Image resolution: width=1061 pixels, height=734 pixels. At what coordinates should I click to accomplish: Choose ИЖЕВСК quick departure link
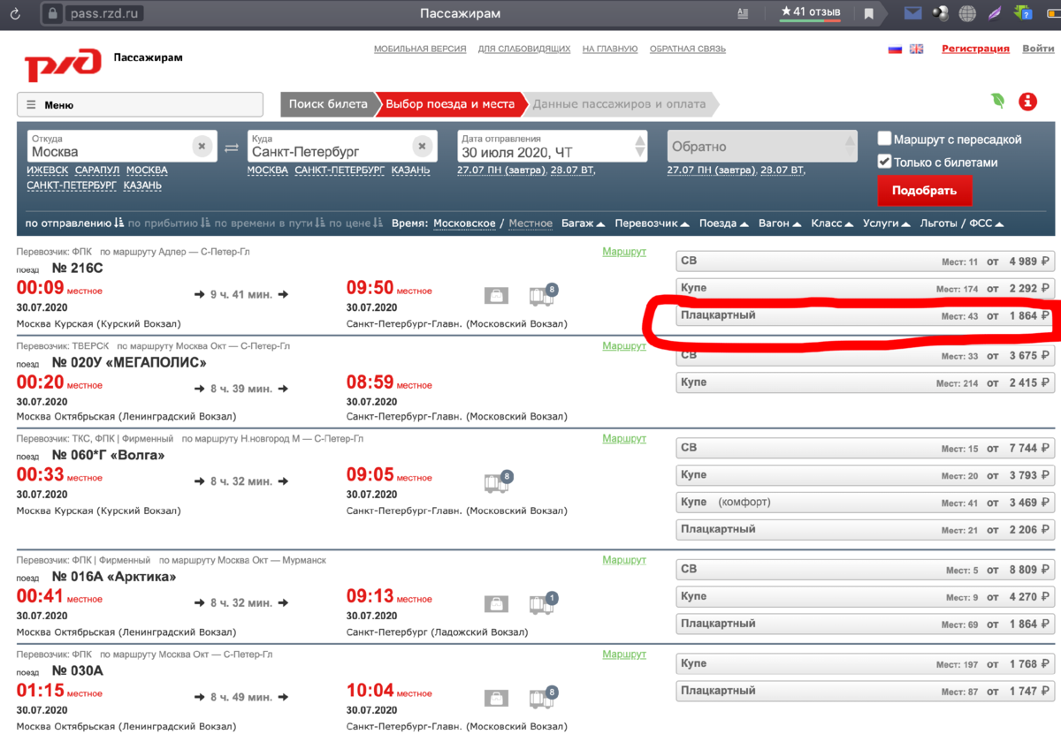[x=47, y=170]
